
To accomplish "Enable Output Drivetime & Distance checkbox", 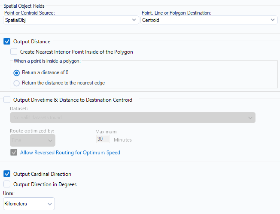I will click(x=7, y=100).
